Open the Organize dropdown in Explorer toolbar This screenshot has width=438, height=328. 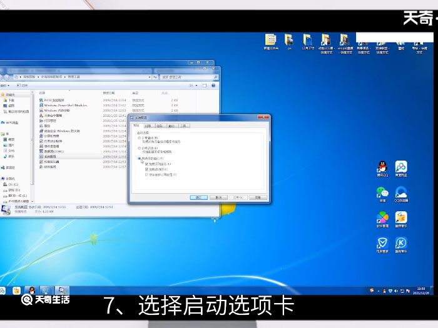5,86
